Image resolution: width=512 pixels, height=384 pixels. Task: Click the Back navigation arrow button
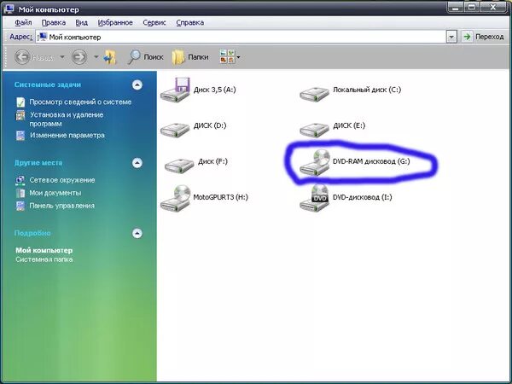tap(22, 57)
